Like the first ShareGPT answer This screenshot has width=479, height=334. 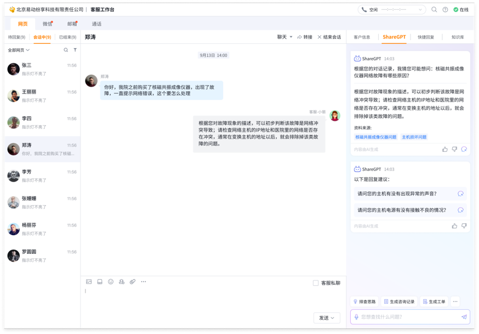445,149
